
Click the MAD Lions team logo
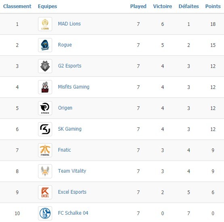tap(45, 24)
